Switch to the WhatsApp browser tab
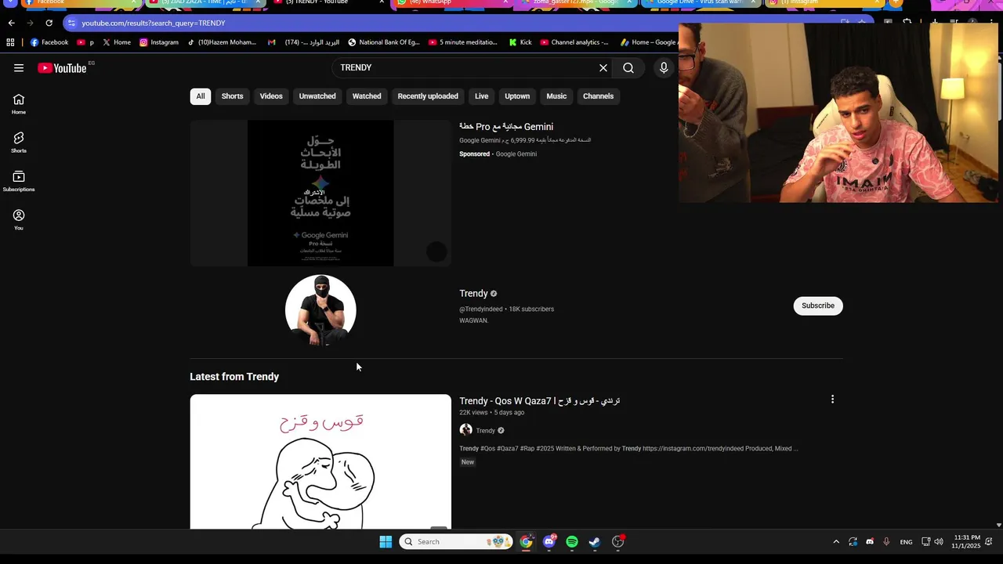The image size is (1003, 564). [x=451, y=3]
